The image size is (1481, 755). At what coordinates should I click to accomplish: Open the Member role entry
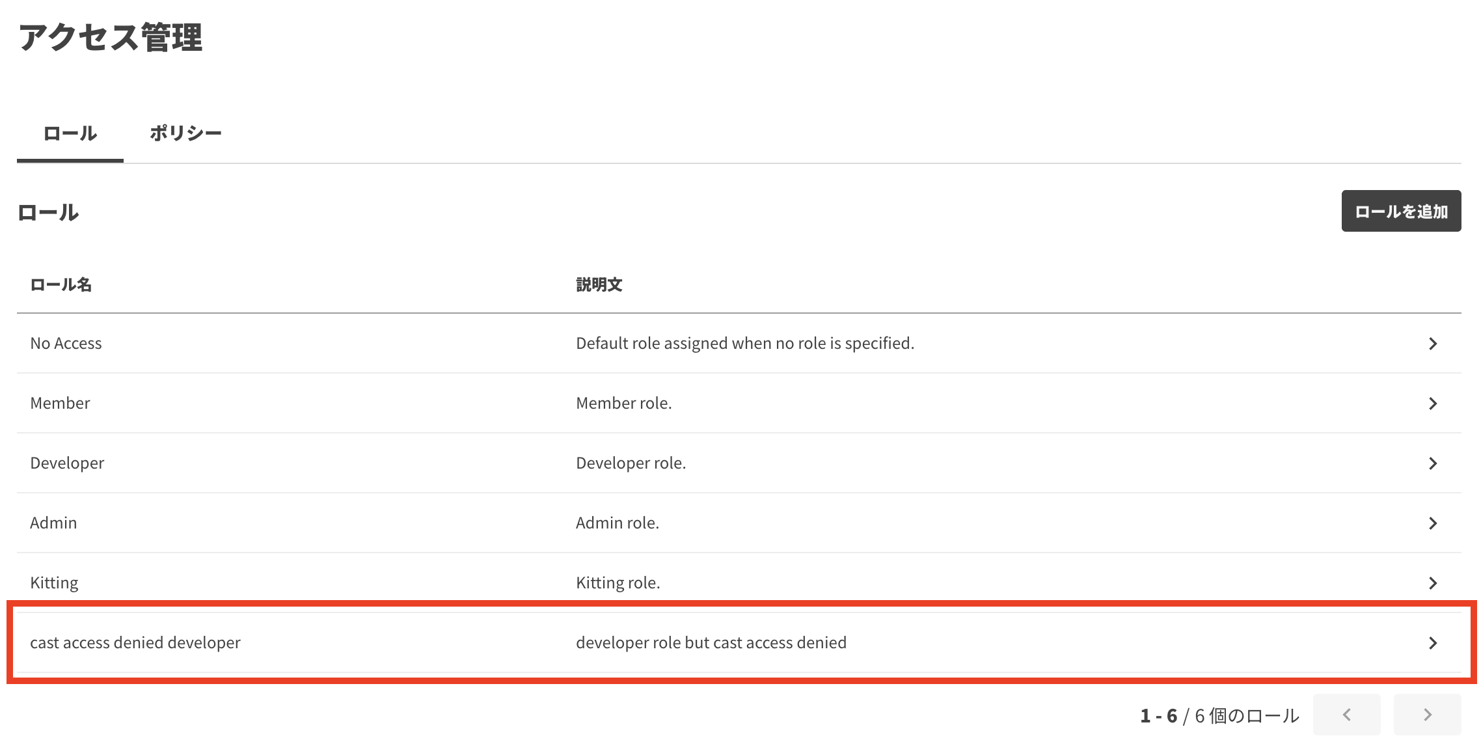pos(60,404)
